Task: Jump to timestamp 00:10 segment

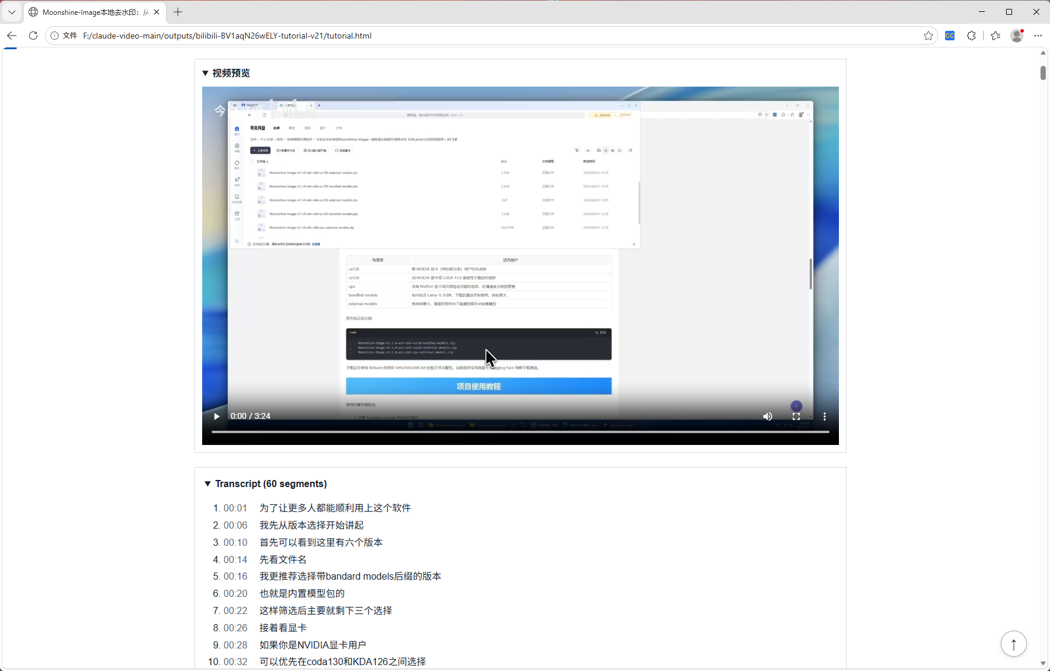Action: point(235,542)
